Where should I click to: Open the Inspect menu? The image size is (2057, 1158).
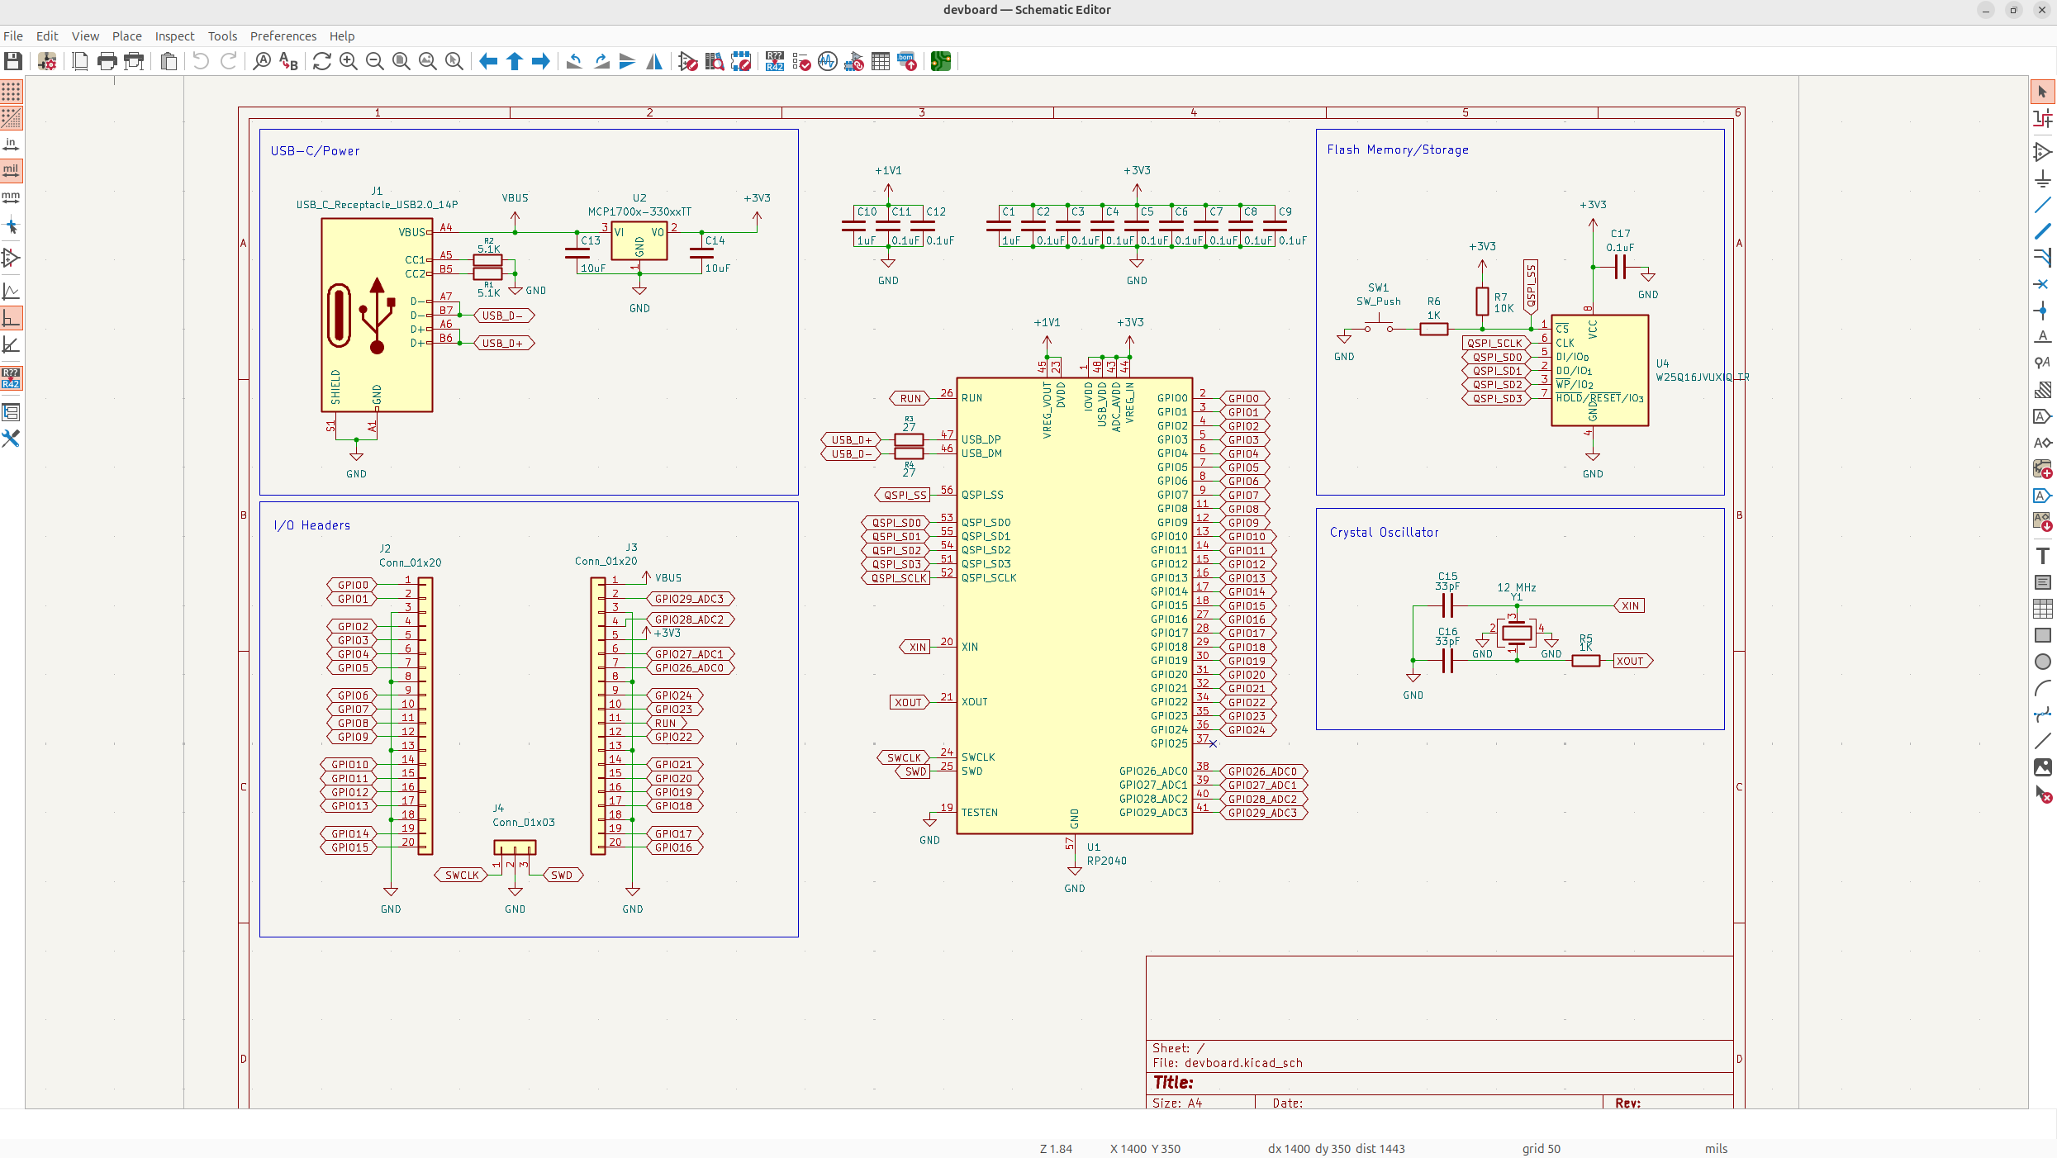pyautogui.click(x=174, y=36)
